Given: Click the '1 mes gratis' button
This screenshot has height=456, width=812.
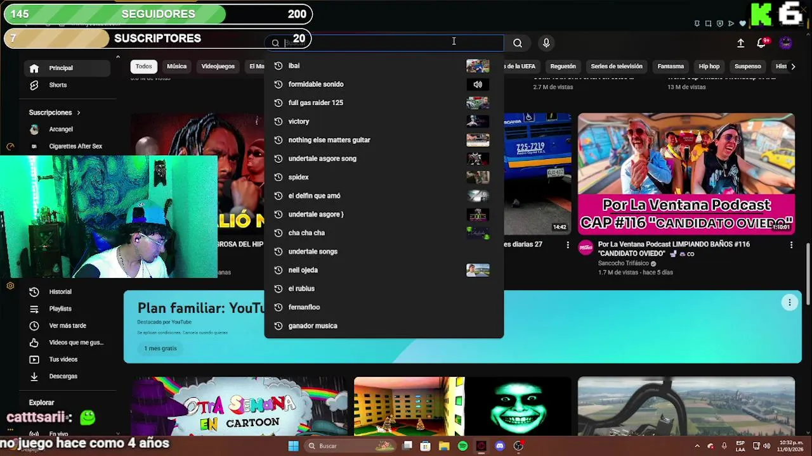Looking at the screenshot, I should coord(160,348).
